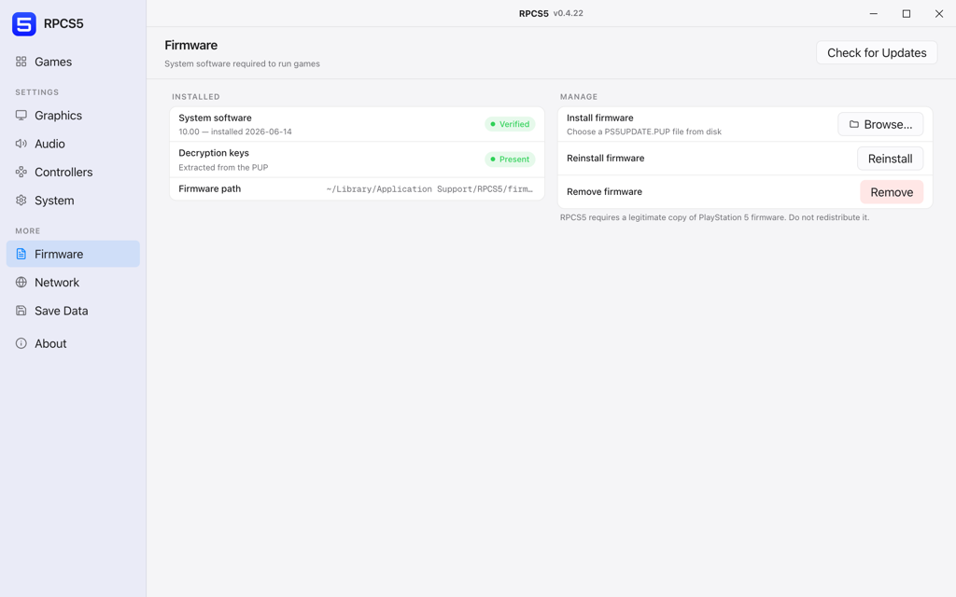Click the Audio speaker icon
This screenshot has height=597, width=956.
point(21,144)
